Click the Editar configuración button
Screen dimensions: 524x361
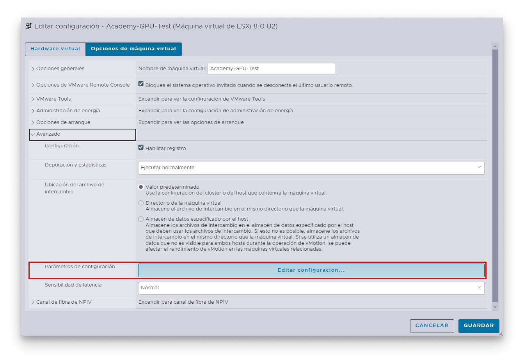[311, 270]
